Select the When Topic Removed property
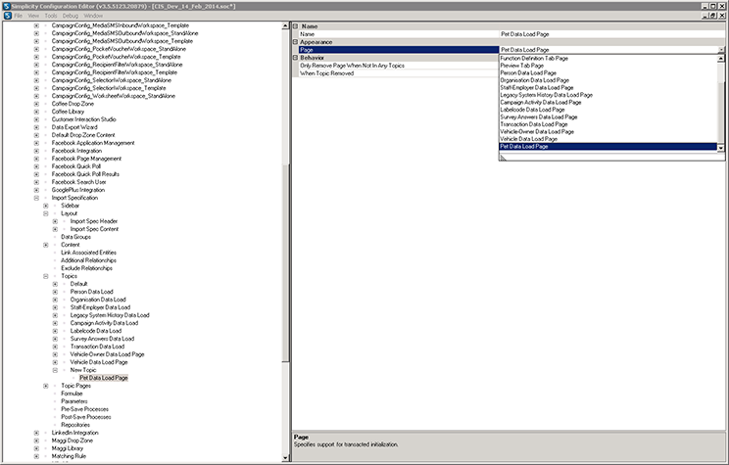The height and width of the screenshot is (465, 729). pos(327,73)
